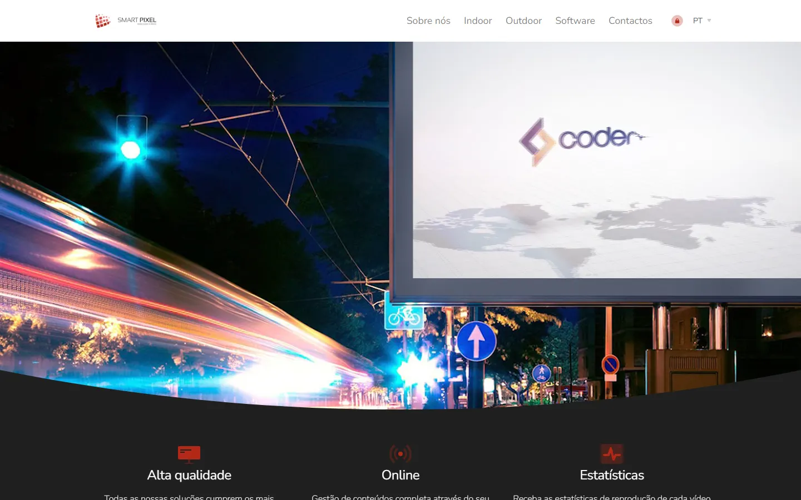The height and width of the screenshot is (500, 801).
Task: Click the hero billboard street image
Action: coord(400,225)
